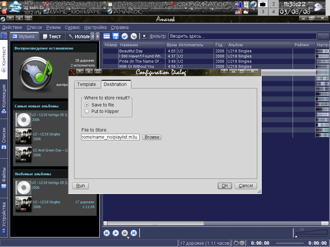Switch to virtual desktop 3
The height and width of the screenshot is (247, 330).
(263, 12)
